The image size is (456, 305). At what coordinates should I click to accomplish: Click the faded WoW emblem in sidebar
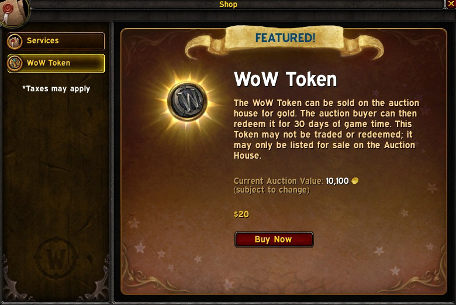point(56,258)
